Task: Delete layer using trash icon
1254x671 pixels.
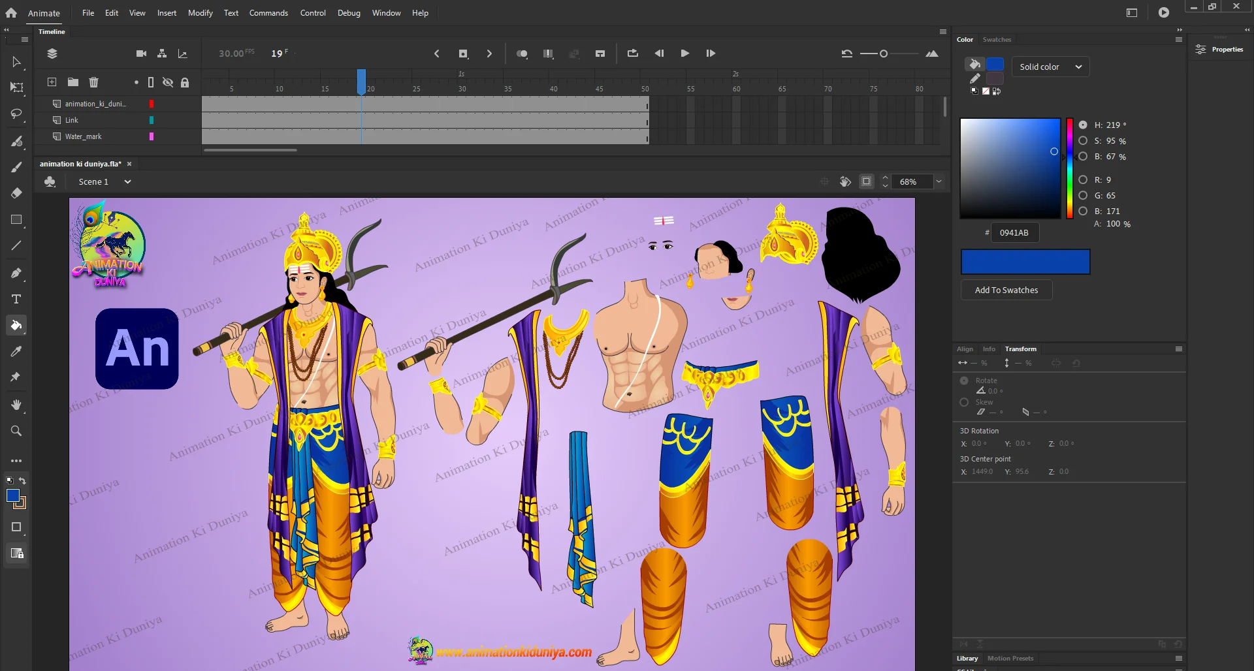Action: click(x=93, y=82)
